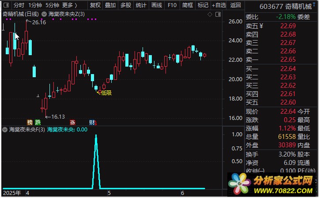The image size is (320, 198).
Task: Click the 603677 奇精机械 stock title
Action: (286, 7)
